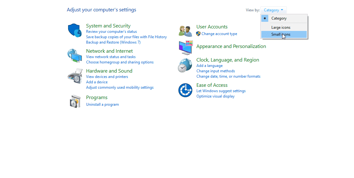Viewport: 354px width, 178px height.
Task: Open the Ease of Access icon
Action: click(x=185, y=90)
